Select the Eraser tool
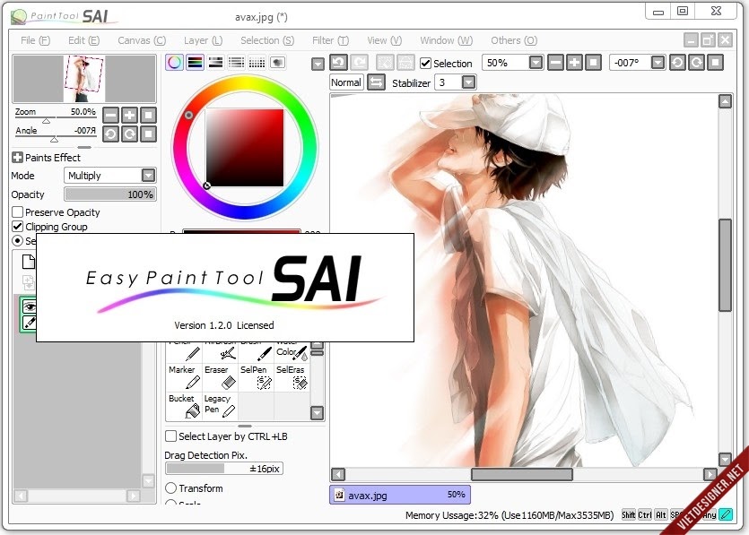Image resolution: width=749 pixels, height=535 pixels. [x=220, y=377]
